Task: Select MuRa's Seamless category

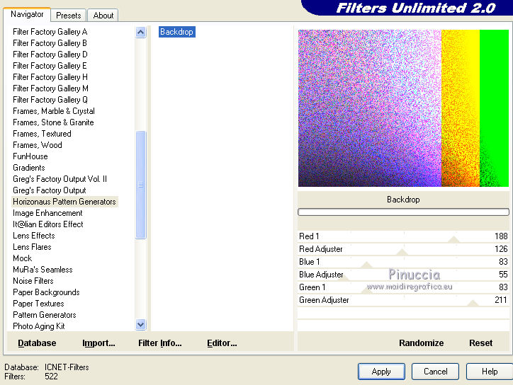Action: tap(43, 270)
